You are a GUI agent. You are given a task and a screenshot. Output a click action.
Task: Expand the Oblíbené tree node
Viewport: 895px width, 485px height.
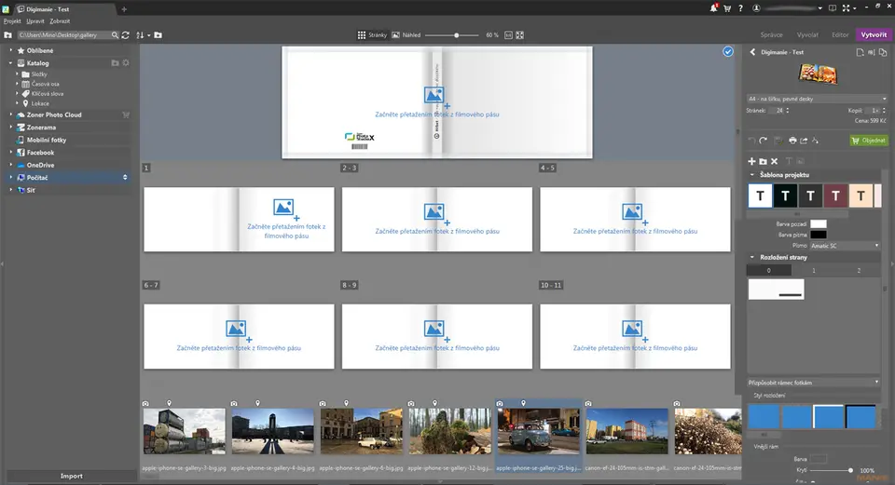point(11,50)
